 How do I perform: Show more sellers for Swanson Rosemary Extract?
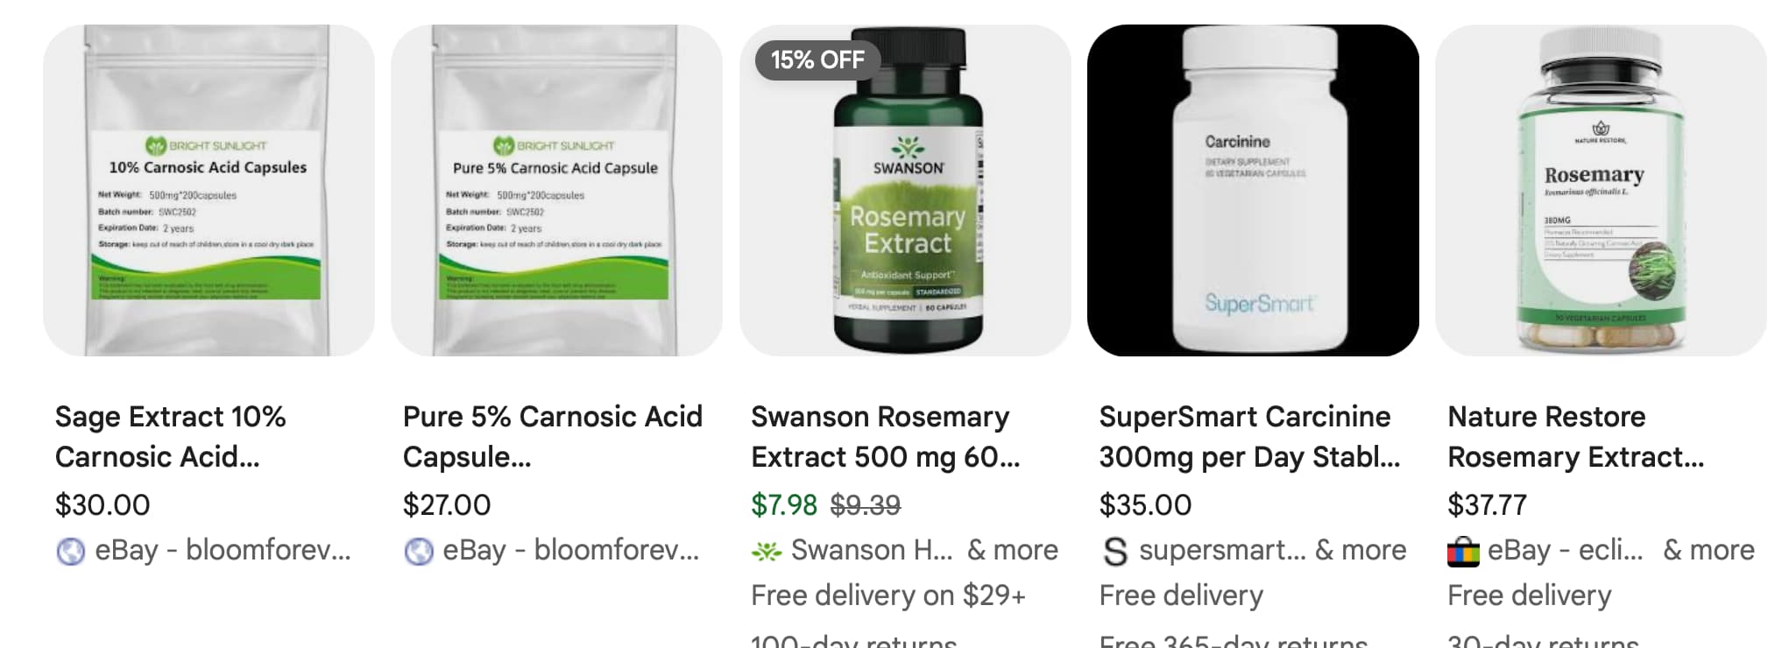click(x=1013, y=550)
